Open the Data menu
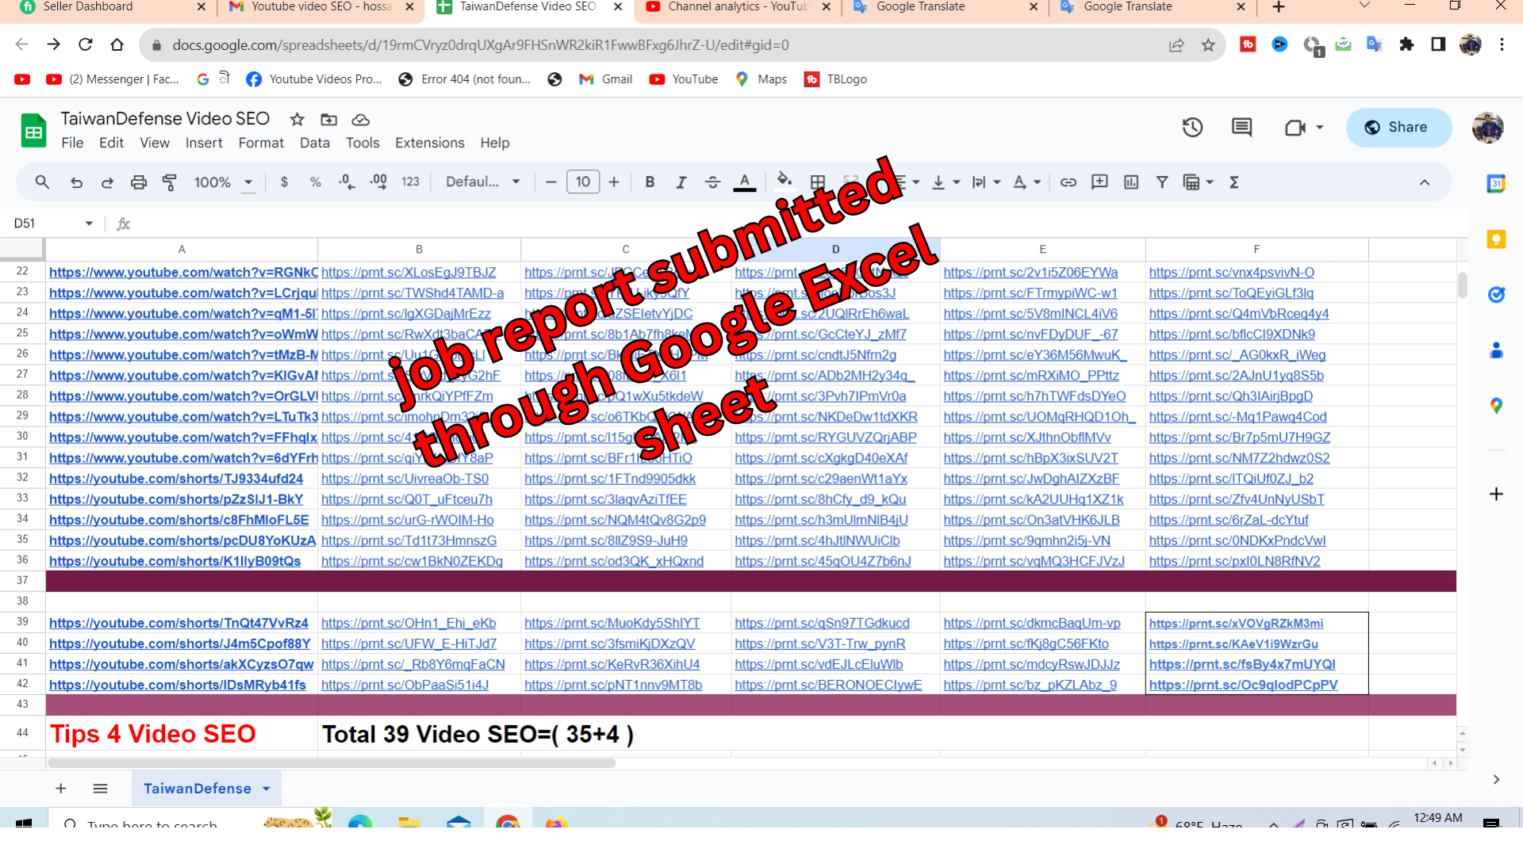The width and height of the screenshot is (1523, 856). click(x=314, y=143)
